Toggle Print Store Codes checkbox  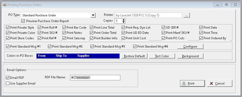[8, 38]
